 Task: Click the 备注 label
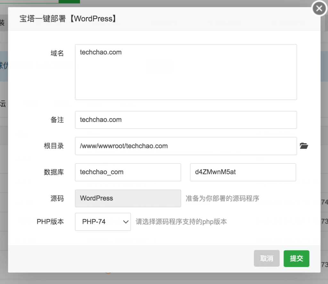[x=57, y=120]
